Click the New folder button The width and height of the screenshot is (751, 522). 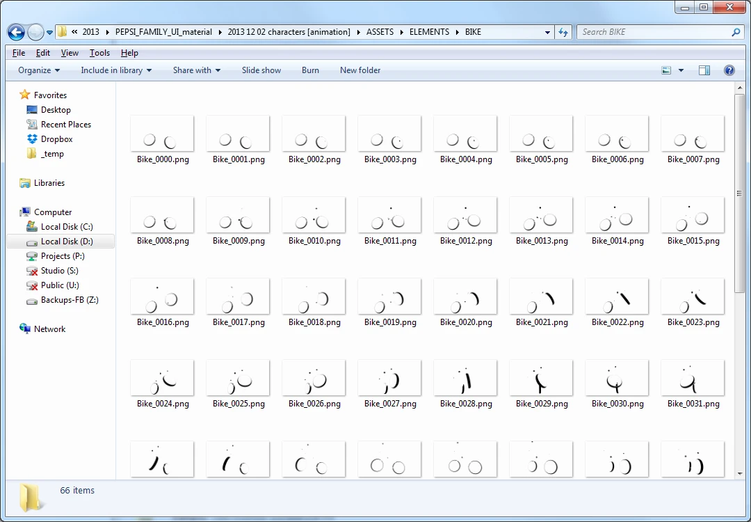(360, 70)
